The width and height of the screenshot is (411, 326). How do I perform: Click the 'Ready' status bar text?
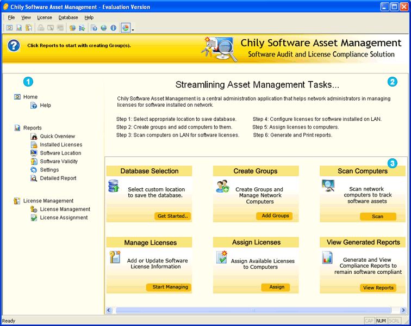9,321
